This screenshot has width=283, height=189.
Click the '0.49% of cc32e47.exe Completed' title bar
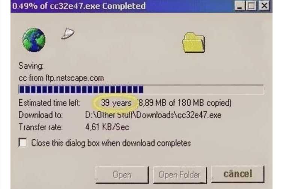click(x=123, y=6)
